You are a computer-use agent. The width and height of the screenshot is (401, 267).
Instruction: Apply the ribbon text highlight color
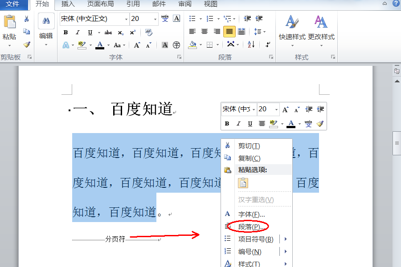coord(82,45)
